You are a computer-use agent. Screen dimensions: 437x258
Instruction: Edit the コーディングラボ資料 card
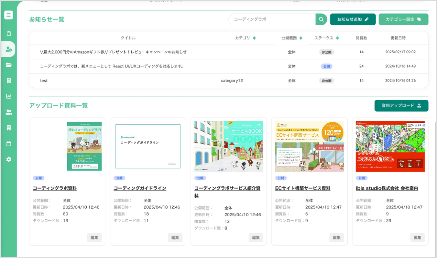[94, 238]
